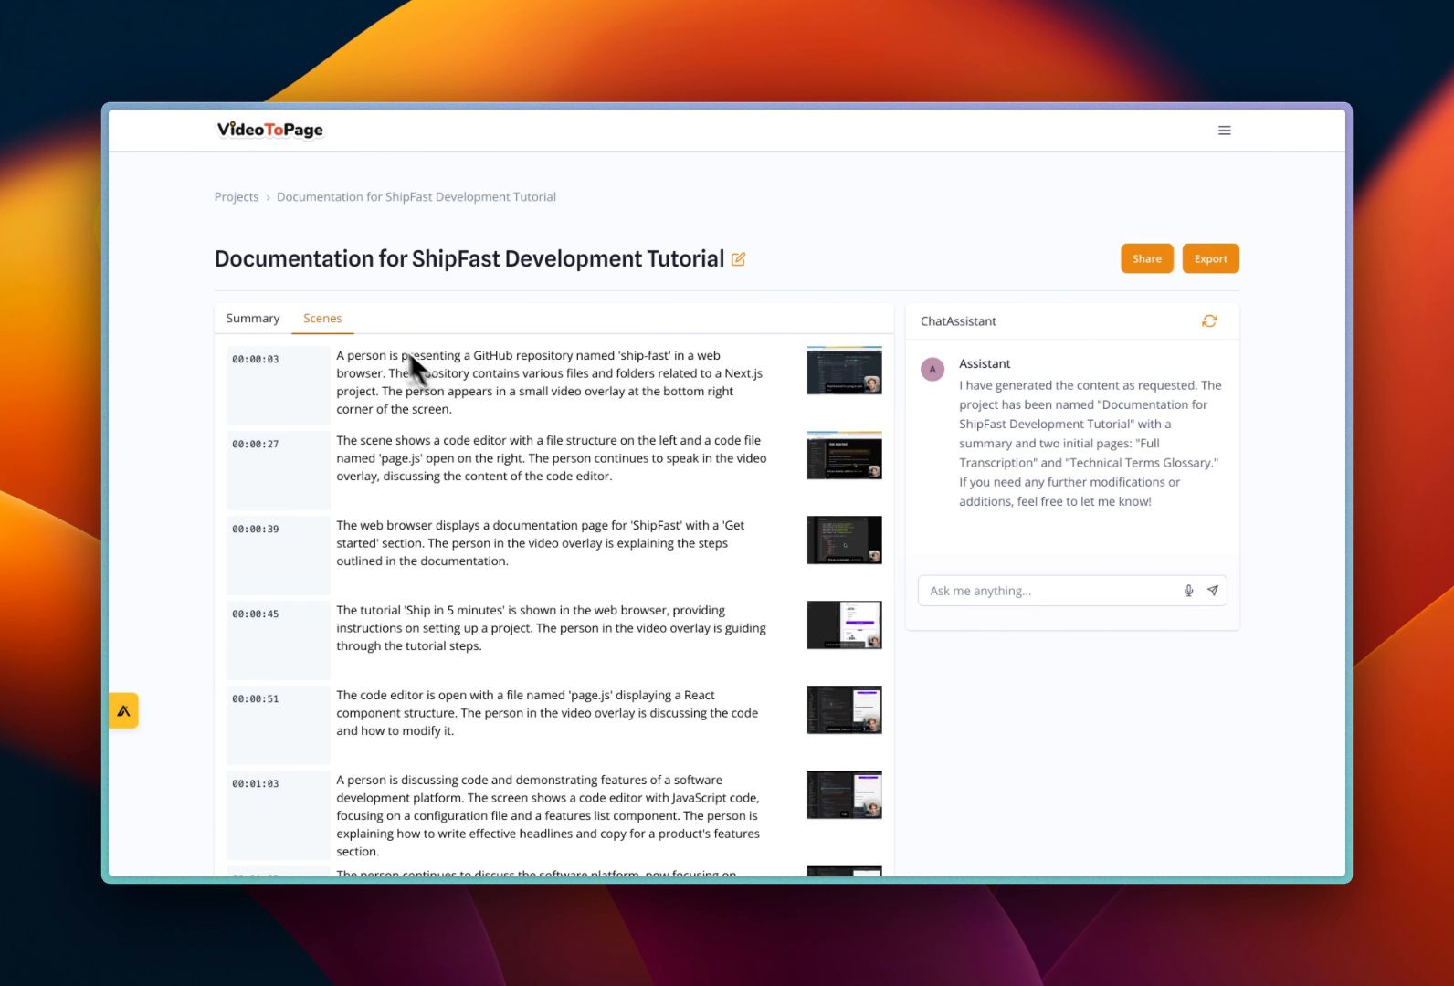Select the Scenes tab
The height and width of the screenshot is (986, 1454).
(322, 318)
